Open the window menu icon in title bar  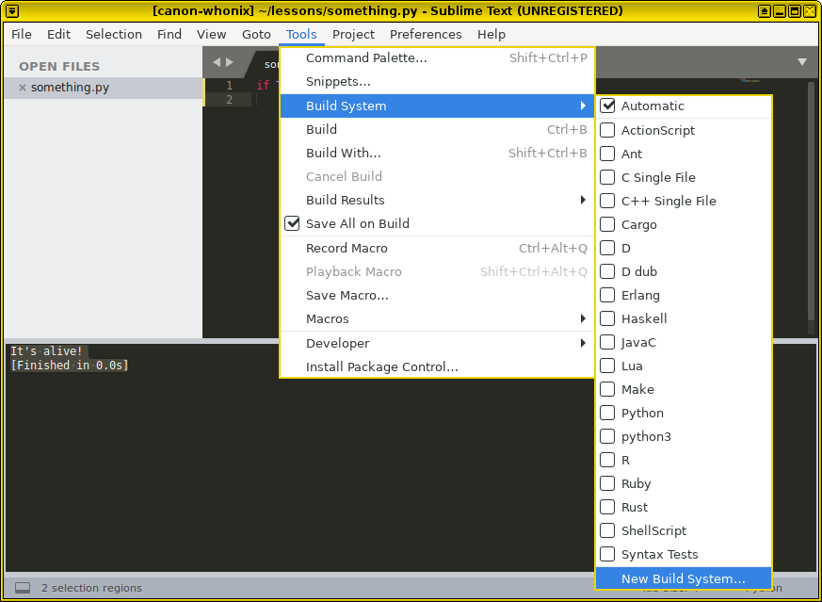click(x=12, y=11)
